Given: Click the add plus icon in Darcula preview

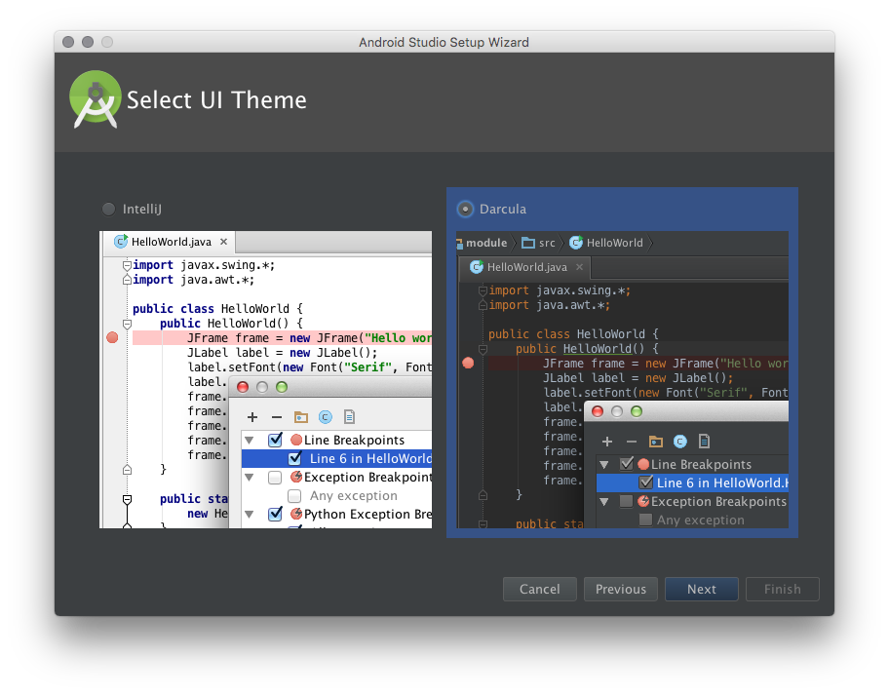Looking at the screenshot, I should point(607,442).
